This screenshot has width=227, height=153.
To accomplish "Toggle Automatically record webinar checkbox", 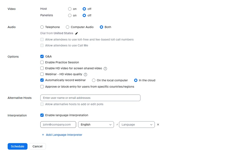I will [x=42, y=80].
